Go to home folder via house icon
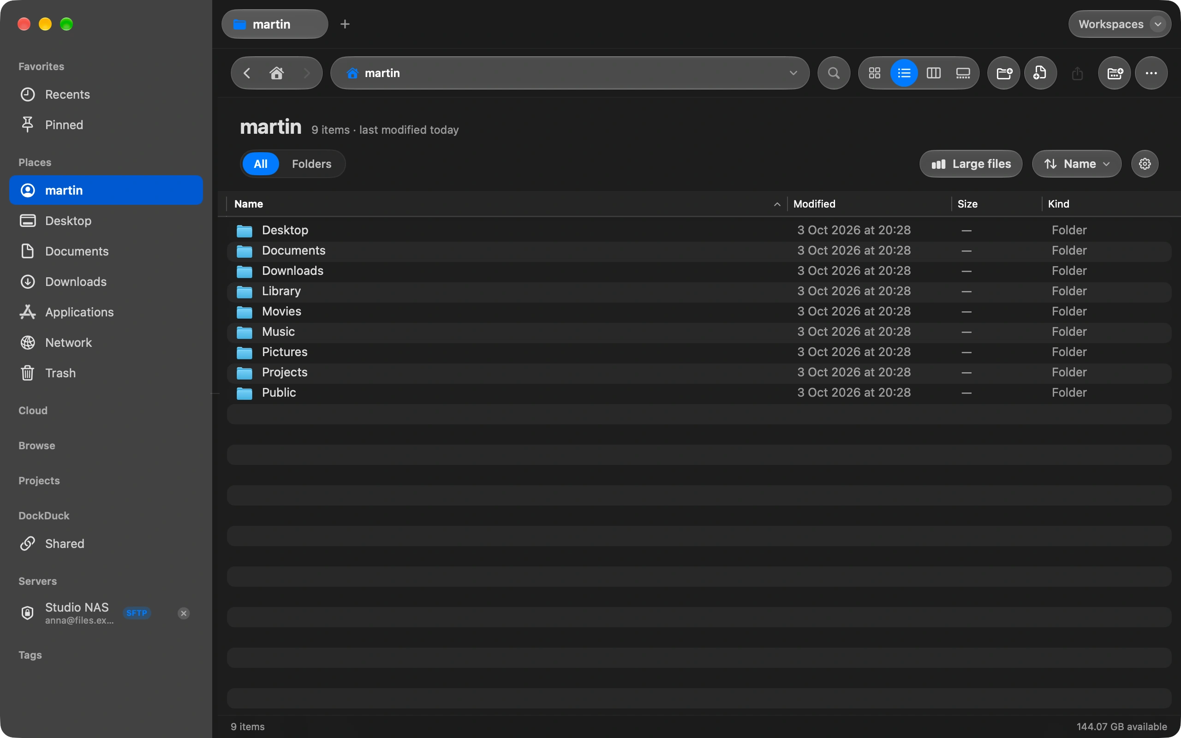Image resolution: width=1181 pixels, height=738 pixels. click(277, 73)
